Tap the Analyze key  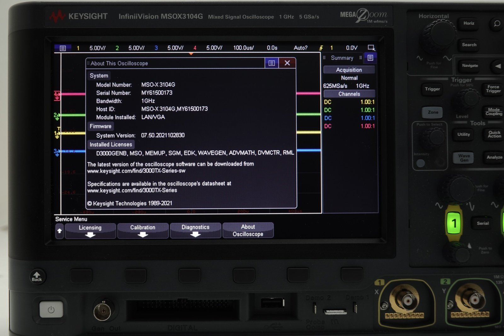pyautogui.click(x=494, y=157)
